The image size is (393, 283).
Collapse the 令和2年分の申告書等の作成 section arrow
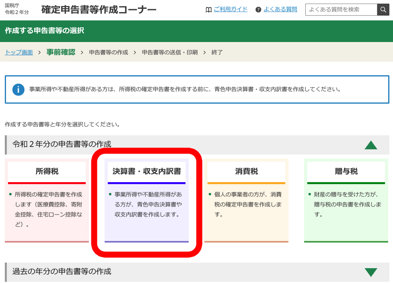click(371, 145)
